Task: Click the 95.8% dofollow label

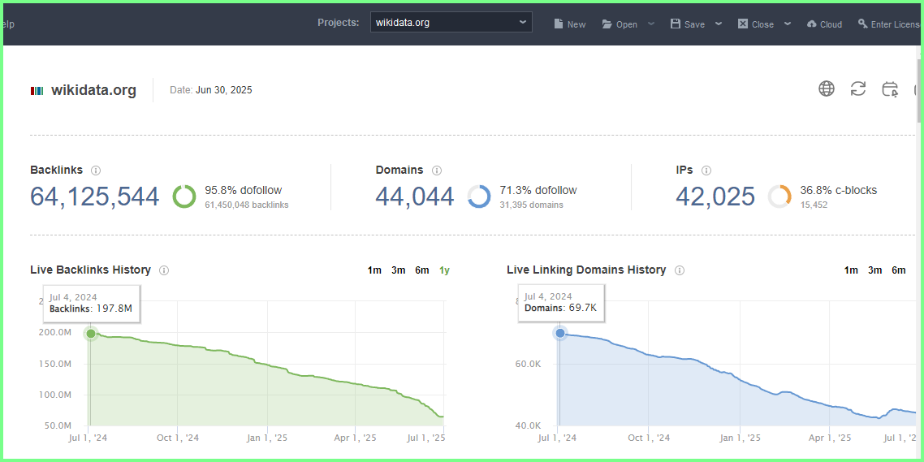Action: coord(244,190)
